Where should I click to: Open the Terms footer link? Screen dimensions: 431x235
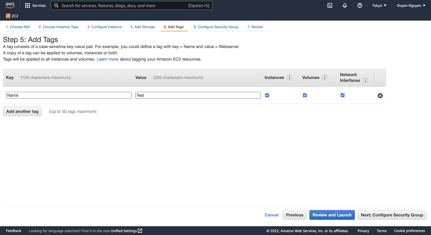coord(382,231)
